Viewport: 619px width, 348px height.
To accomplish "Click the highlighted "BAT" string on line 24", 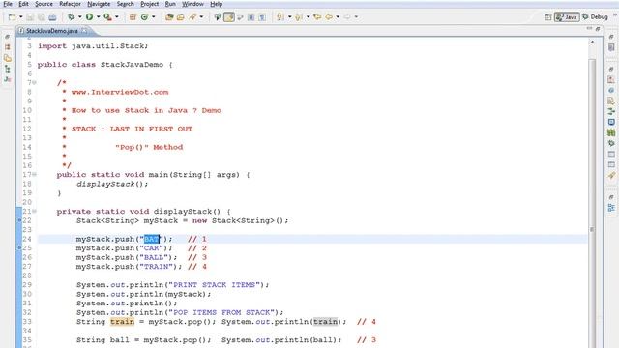I will click(x=152, y=239).
